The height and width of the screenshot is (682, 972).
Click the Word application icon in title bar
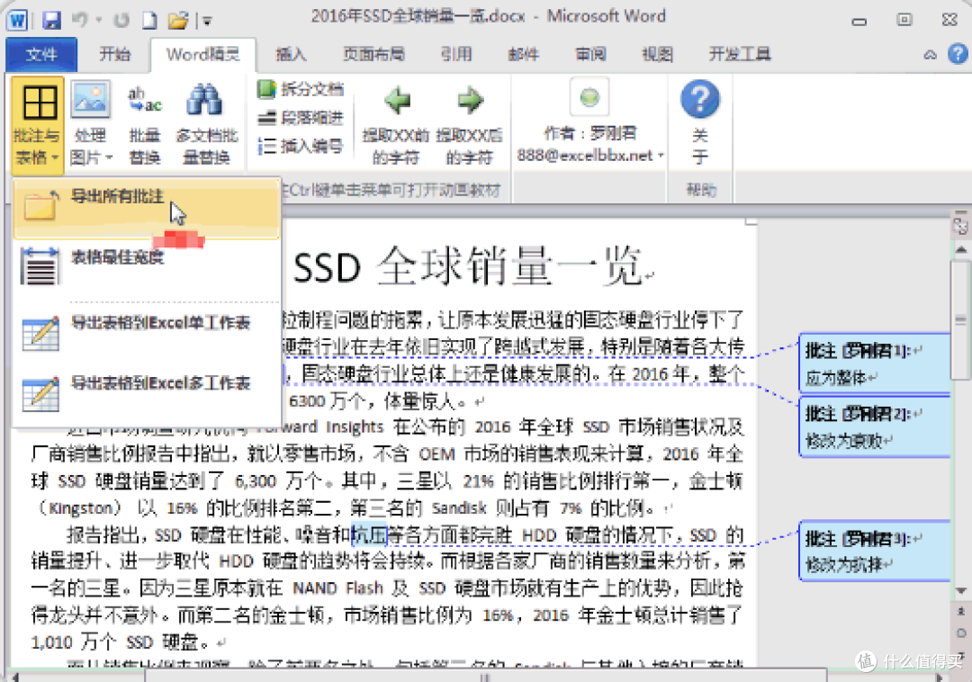pyautogui.click(x=17, y=20)
